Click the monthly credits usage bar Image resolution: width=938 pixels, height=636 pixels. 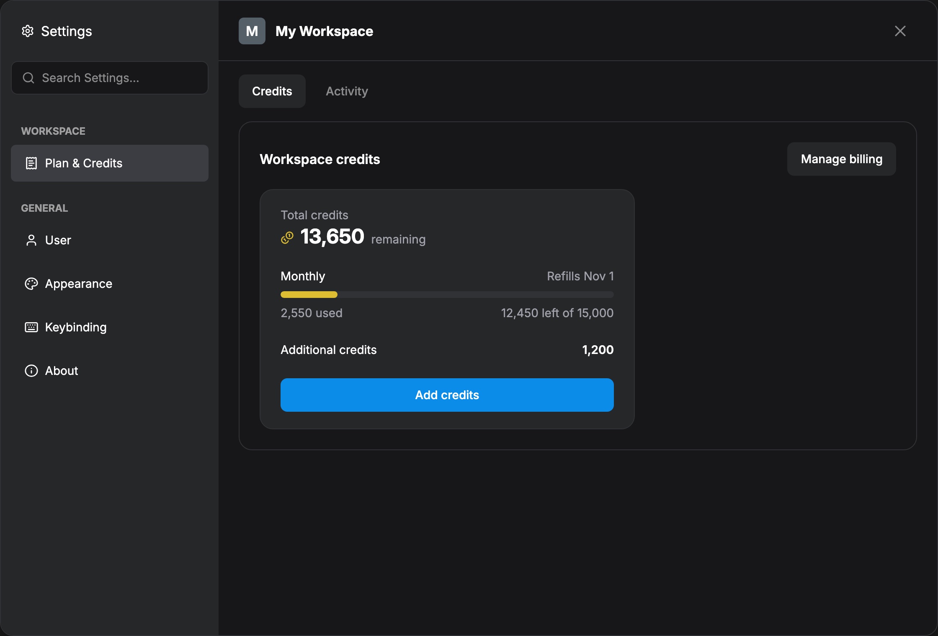[x=447, y=295]
